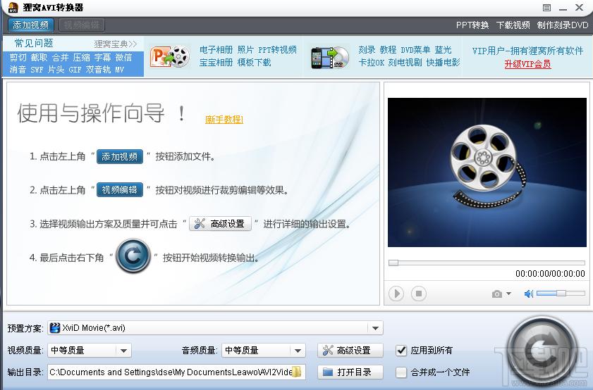
Task: Click the 剪切 help link
Action: [x=18, y=58]
